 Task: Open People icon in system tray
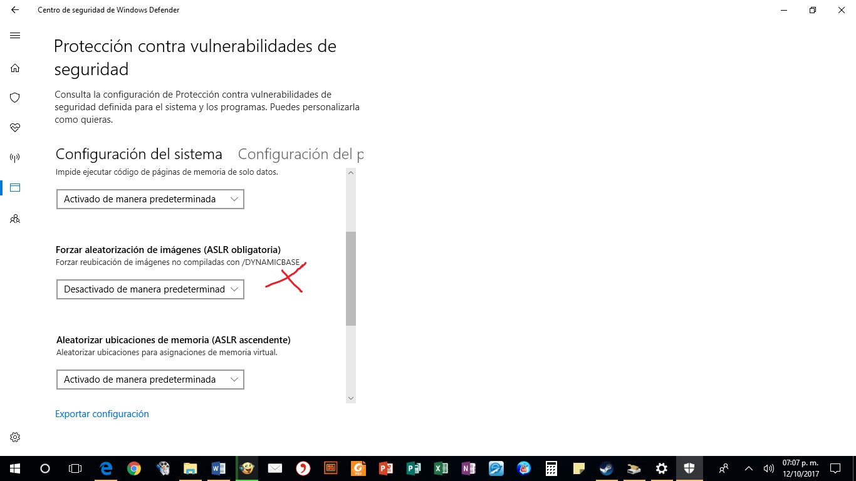[x=724, y=468]
